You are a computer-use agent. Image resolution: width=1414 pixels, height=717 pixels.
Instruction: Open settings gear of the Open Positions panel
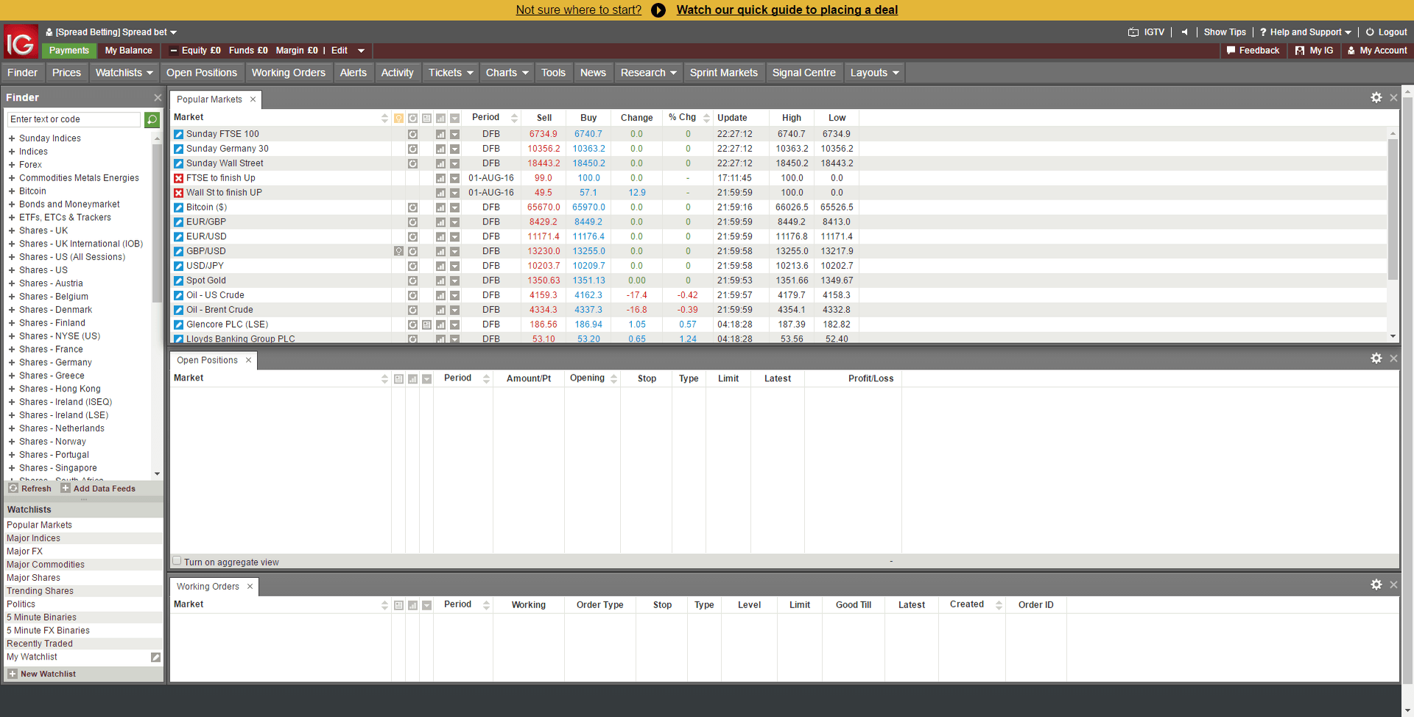[x=1376, y=358]
